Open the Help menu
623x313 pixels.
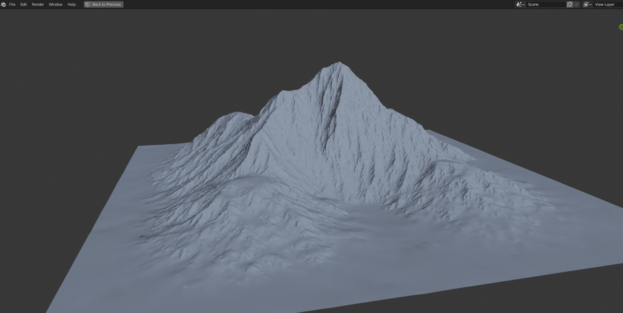[x=71, y=4]
